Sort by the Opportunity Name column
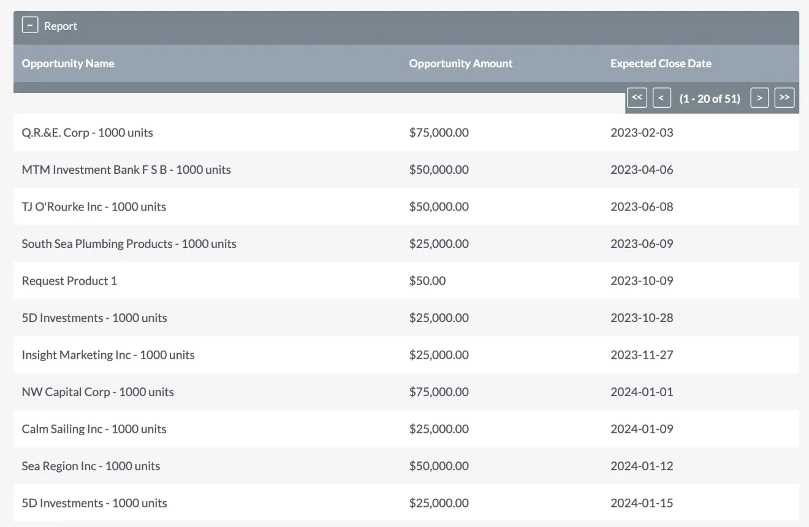This screenshot has height=527, width=809. [67, 63]
